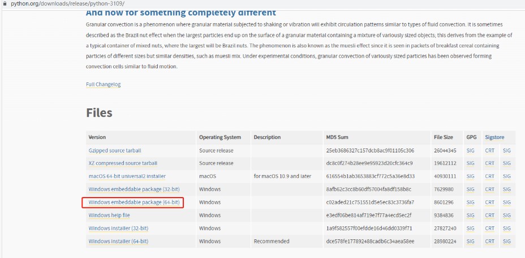This screenshot has height=258, width=525.
Task: Open the Sigstore column header link
Action: (494, 137)
